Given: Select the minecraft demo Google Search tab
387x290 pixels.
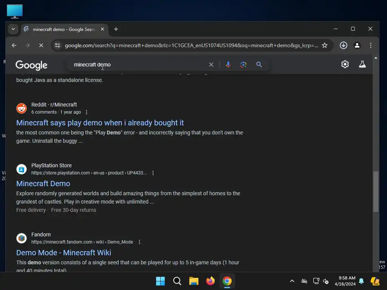Looking at the screenshot, I should click(63, 29).
